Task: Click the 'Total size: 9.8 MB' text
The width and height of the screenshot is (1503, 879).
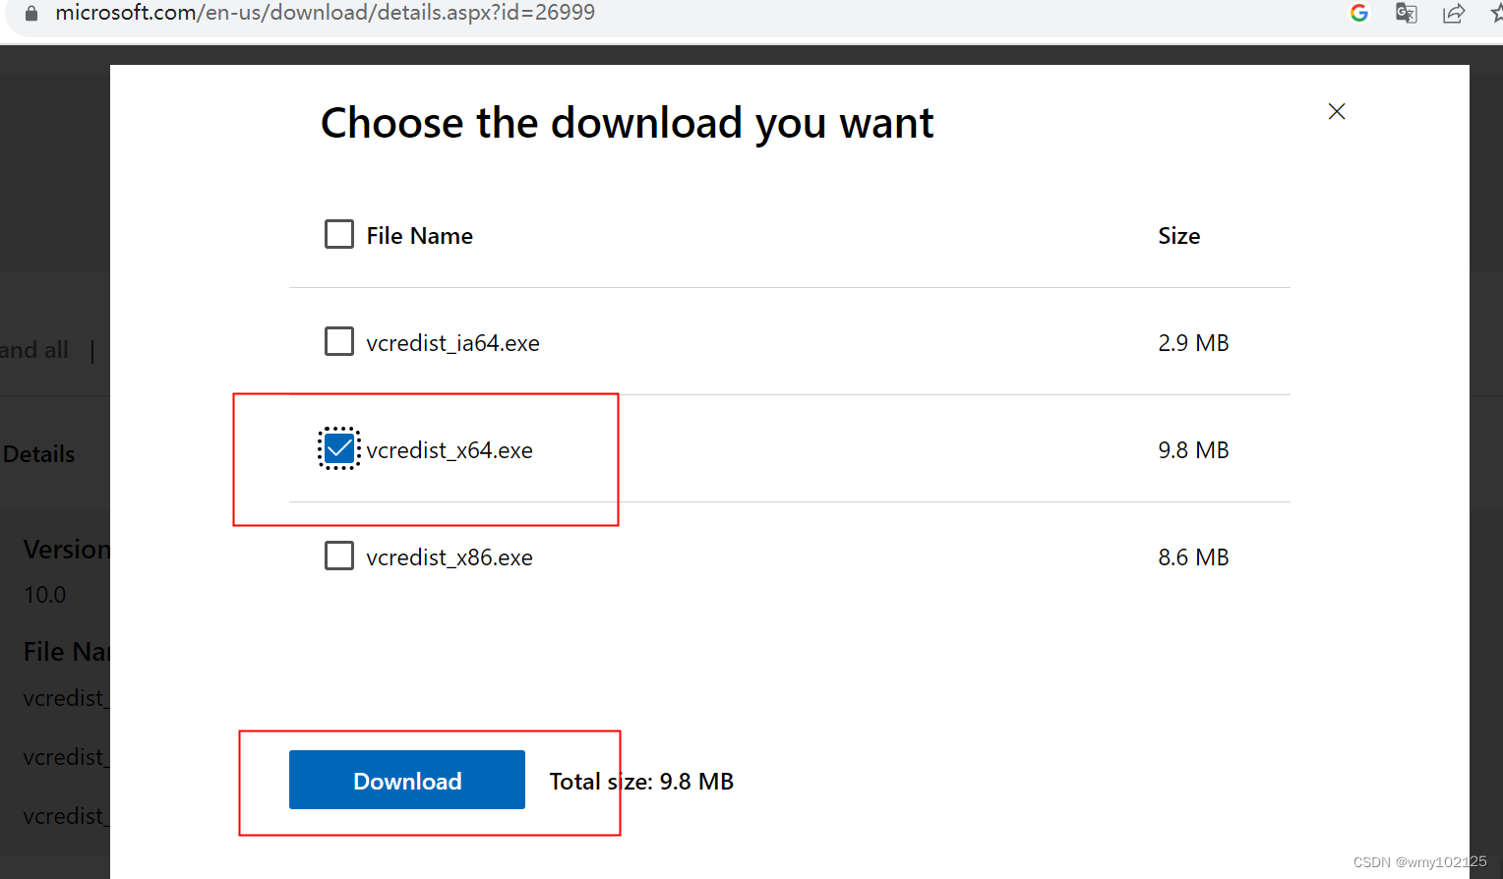Action: tap(641, 781)
